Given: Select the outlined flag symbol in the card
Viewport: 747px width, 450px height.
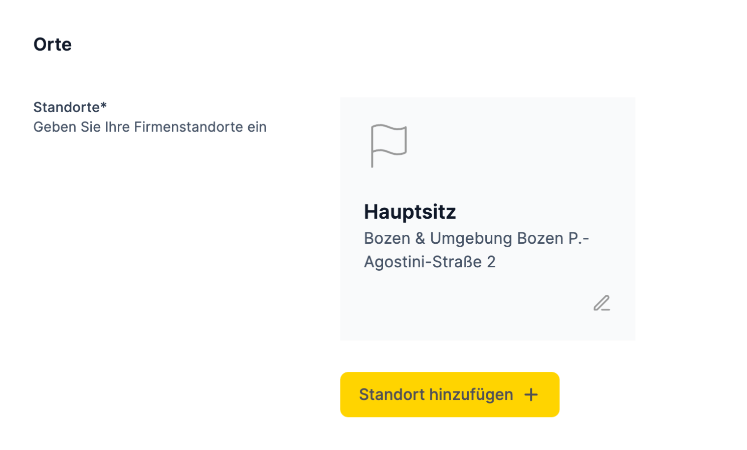Looking at the screenshot, I should click(x=389, y=146).
